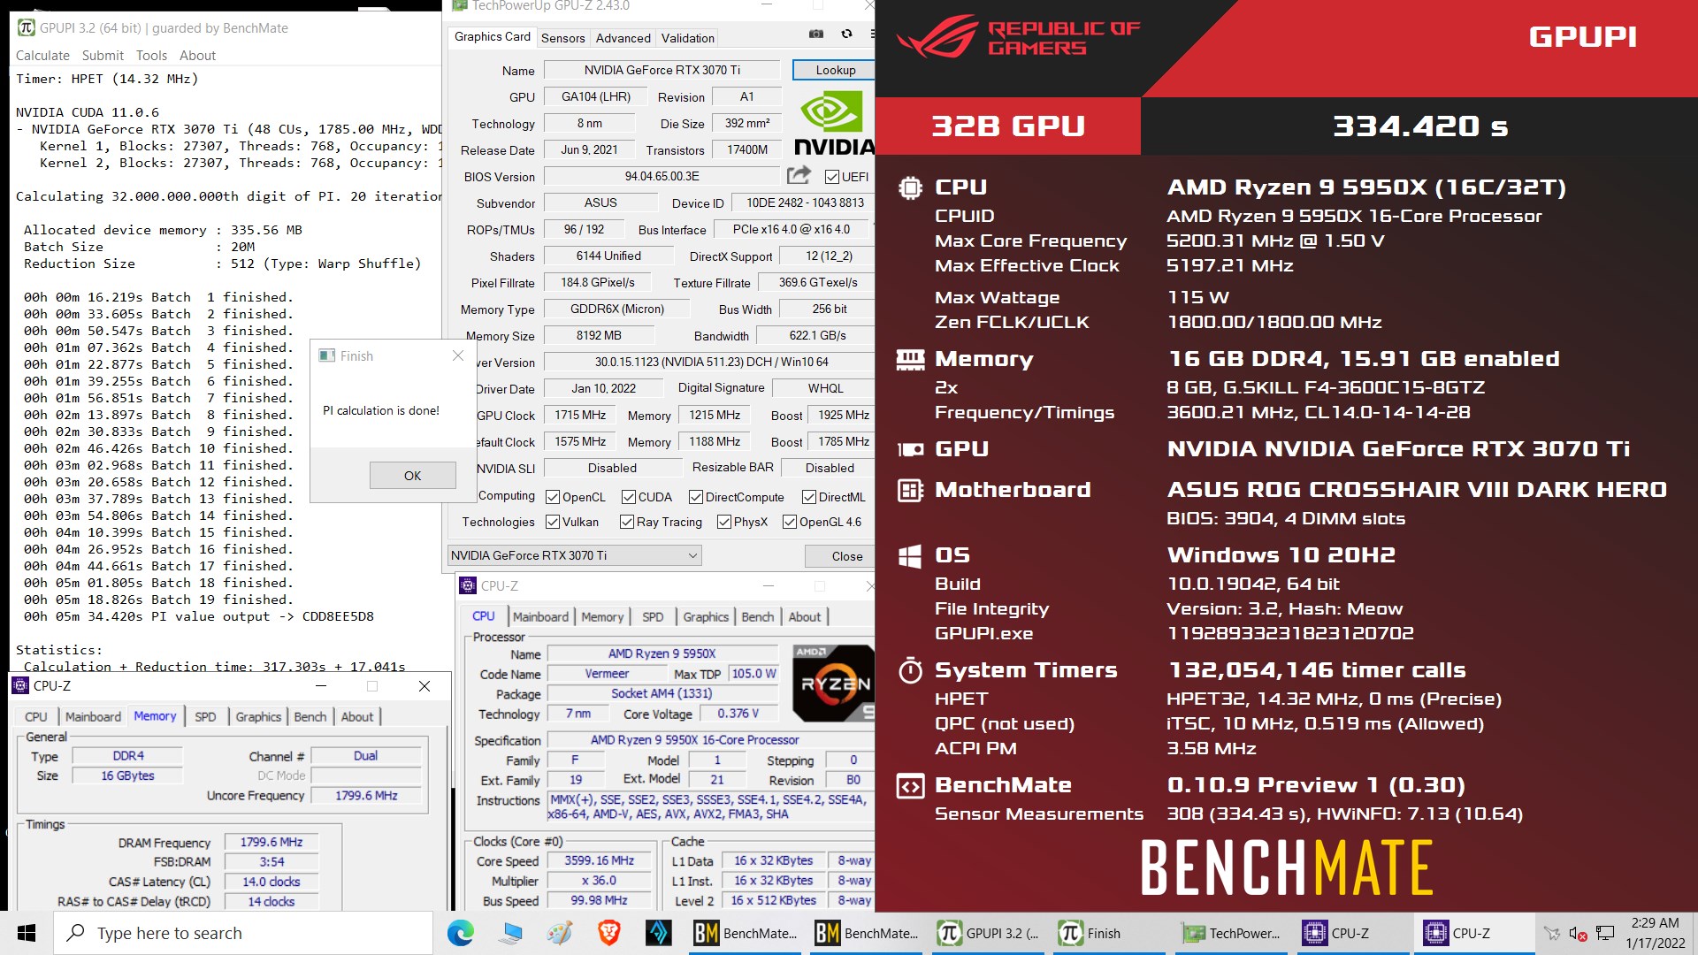
Task: Toggle the DirectCompute checkbox
Action: click(696, 497)
